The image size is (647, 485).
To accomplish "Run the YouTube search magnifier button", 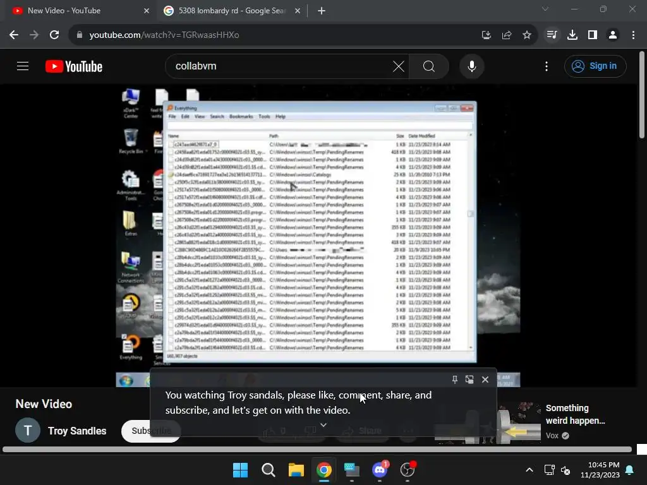I will [429, 66].
